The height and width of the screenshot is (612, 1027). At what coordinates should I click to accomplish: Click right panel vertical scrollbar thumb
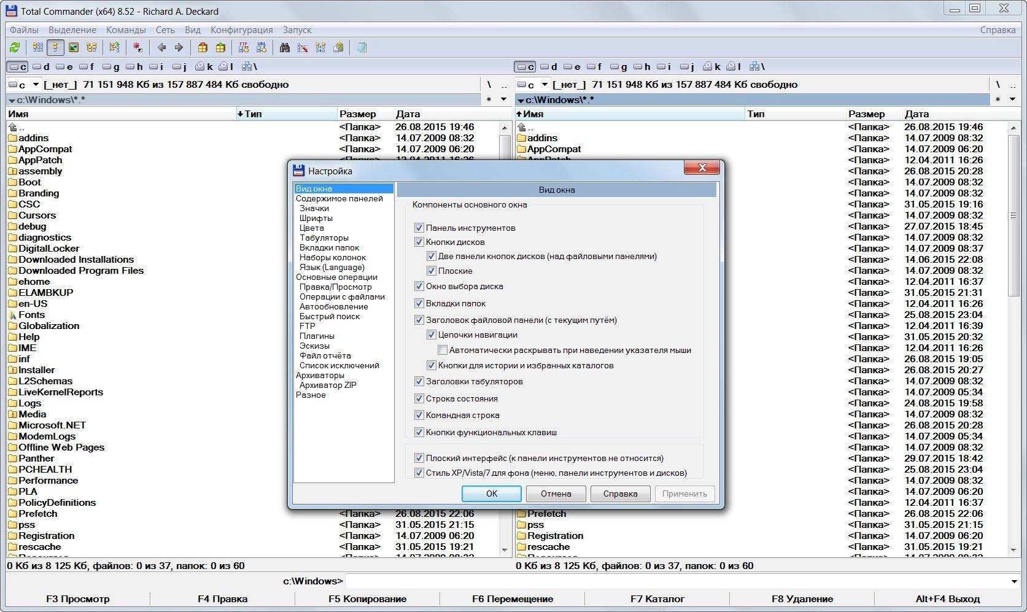click(x=1013, y=215)
